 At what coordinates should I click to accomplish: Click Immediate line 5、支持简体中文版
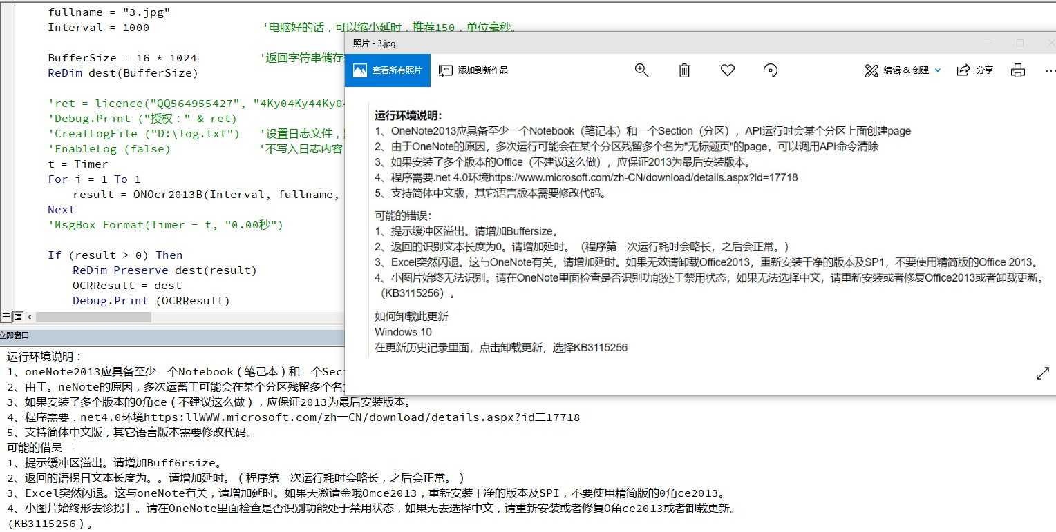click(x=130, y=433)
